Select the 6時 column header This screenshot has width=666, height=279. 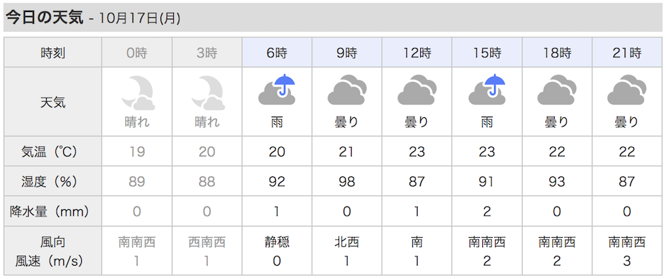(277, 52)
